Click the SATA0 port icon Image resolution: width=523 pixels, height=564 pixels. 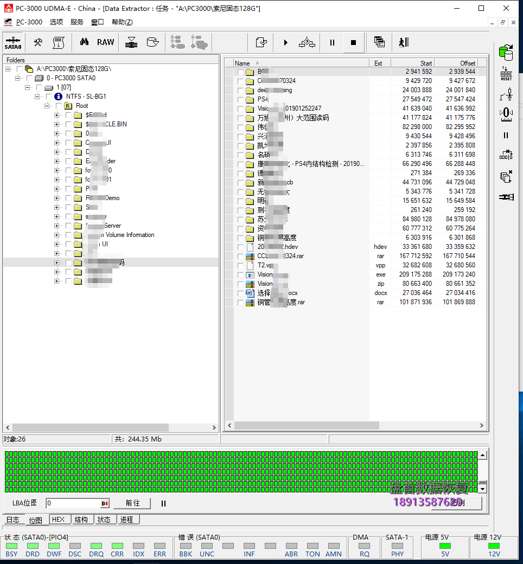(x=13, y=42)
